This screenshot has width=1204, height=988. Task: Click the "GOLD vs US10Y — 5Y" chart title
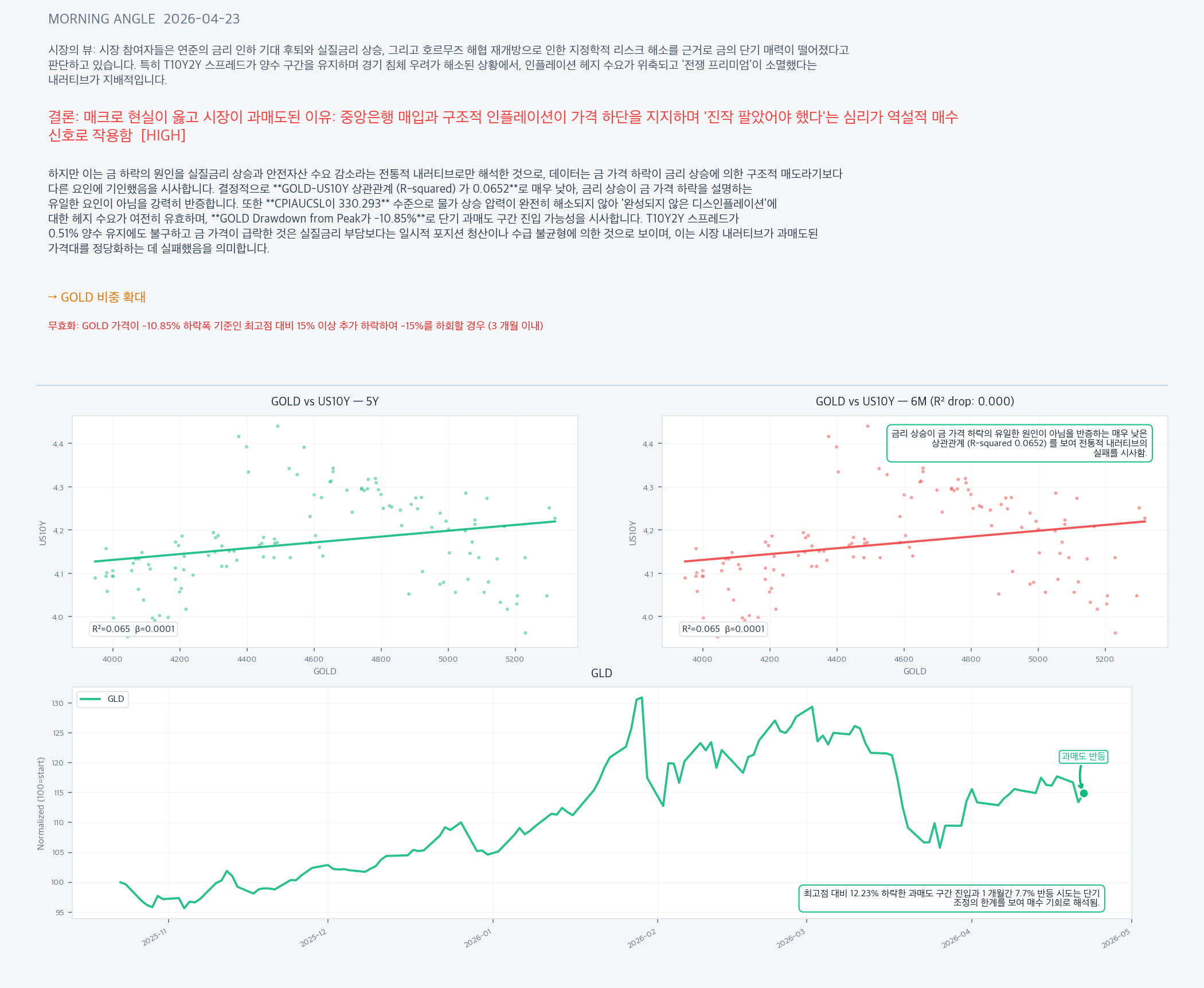(x=325, y=401)
